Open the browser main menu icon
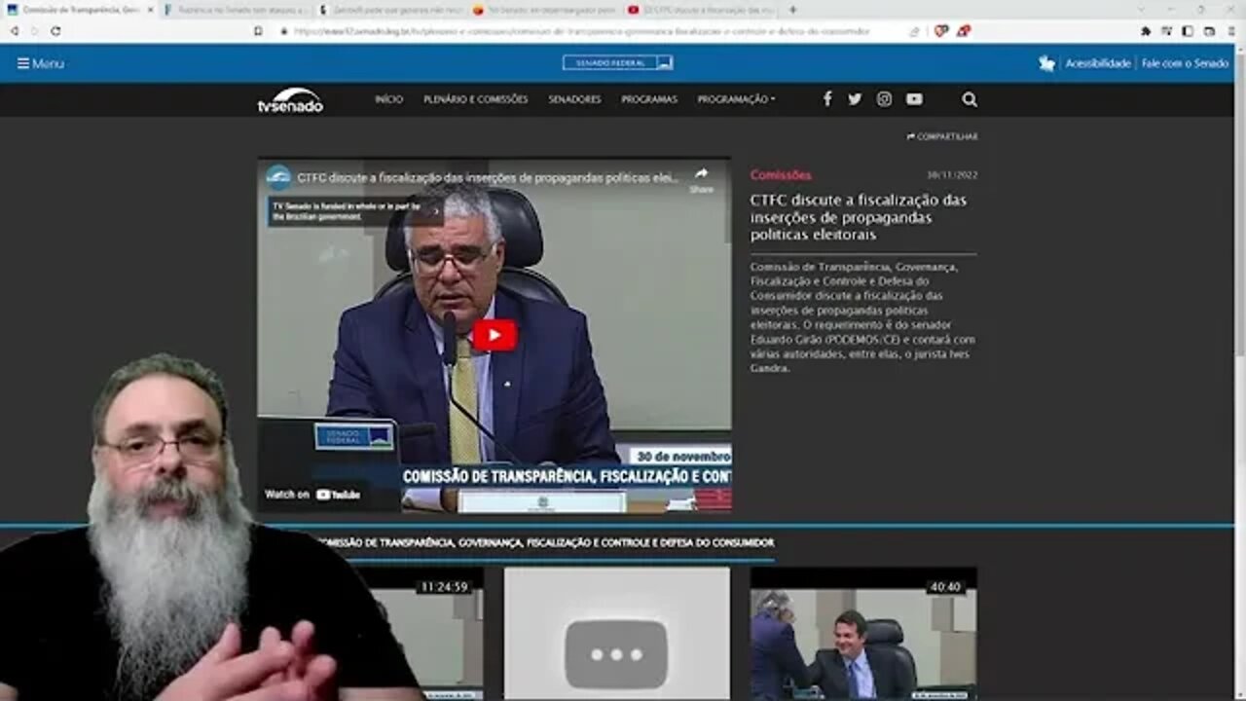This screenshot has height=701, width=1246. tap(1231, 31)
